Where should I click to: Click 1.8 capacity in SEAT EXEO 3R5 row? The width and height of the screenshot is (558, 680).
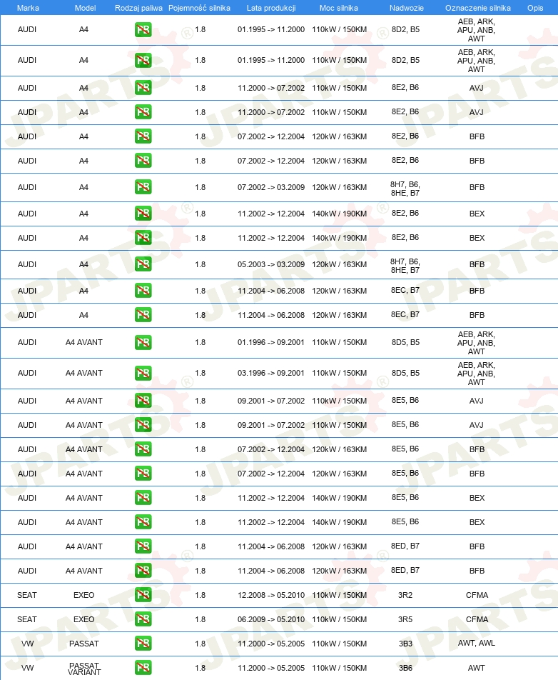click(x=200, y=620)
